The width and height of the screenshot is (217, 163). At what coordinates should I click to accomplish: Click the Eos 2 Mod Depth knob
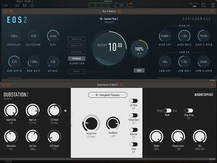click(x=14, y=62)
